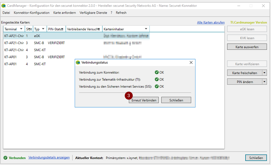Select KT-AP21-Chir terminal cell for slot 3
Screen dimensions: 271x165
[x=14, y=43]
